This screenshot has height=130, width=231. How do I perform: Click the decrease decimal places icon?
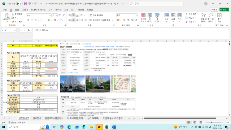click(x=136, y=20)
